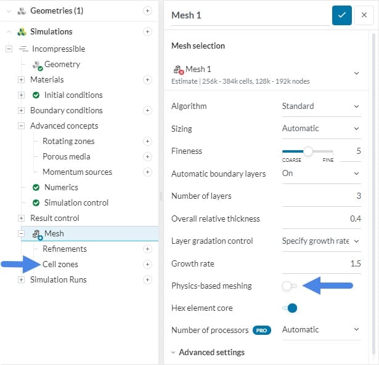Screen dimensions: 379x365
Task: Click plus icon next to Simulations
Action: tap(147, 31)
